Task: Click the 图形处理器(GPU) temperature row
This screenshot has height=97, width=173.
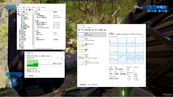Action: coord(48,24)
